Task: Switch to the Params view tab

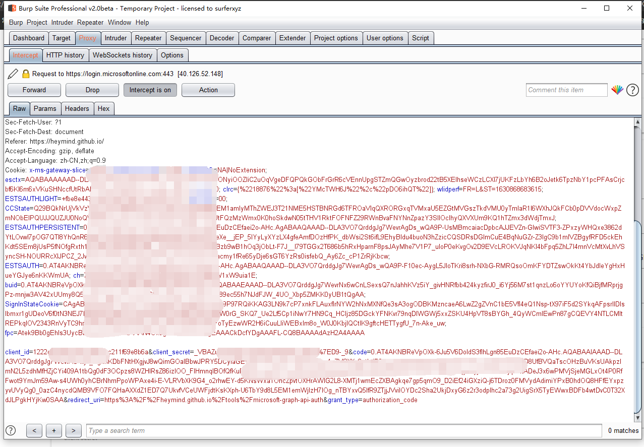Action: click(45, 108)
